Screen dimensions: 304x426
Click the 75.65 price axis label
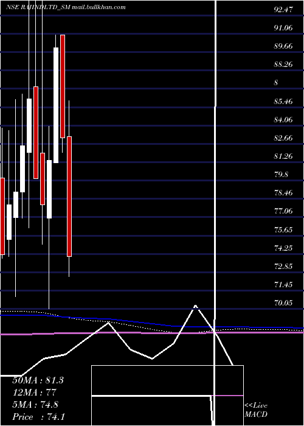click(x=283, y=230)
